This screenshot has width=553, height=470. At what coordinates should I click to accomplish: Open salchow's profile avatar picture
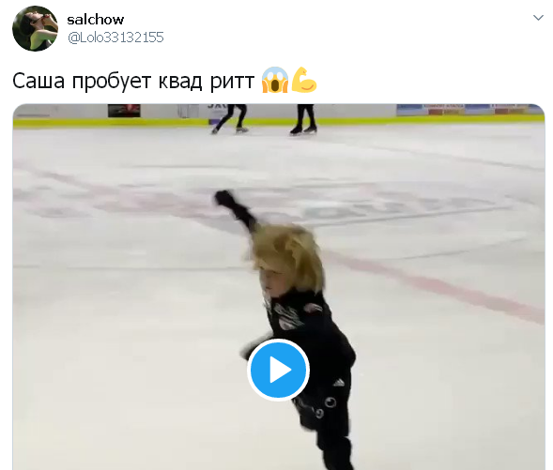click(35, 28)
